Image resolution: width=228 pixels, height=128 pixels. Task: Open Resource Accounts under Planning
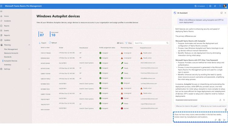tap(11, 53)
